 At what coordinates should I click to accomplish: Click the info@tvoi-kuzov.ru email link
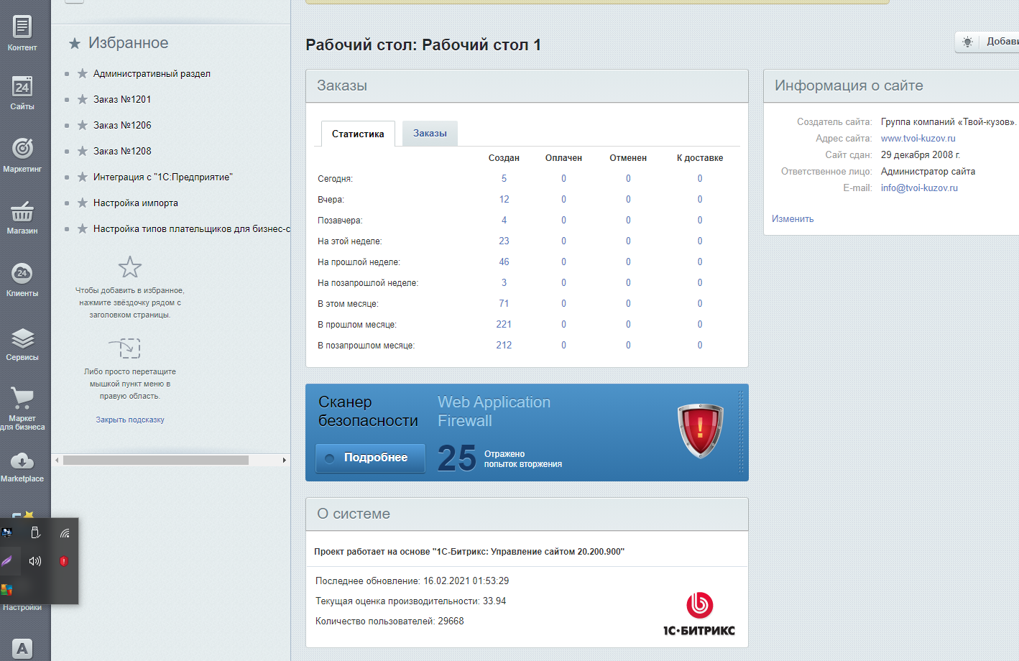click(x=919, y=188)
